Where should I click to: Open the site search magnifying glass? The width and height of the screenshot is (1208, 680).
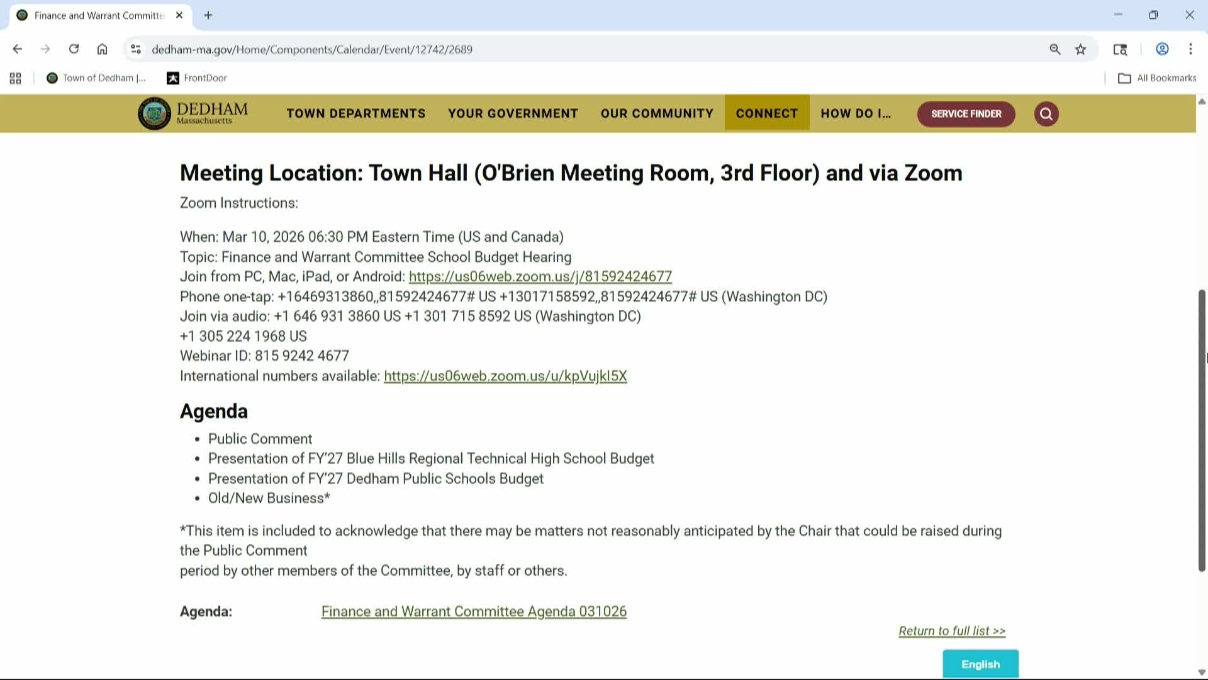1046,114
